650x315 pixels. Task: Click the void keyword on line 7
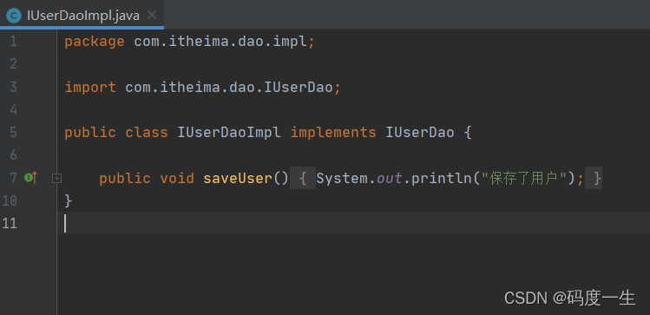(177, 178)
